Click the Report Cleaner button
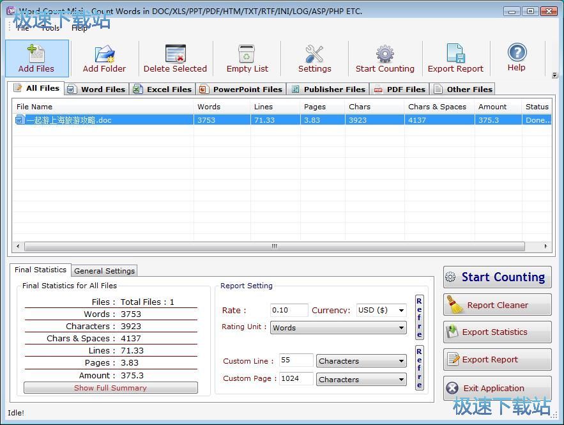 [x=497, y=305]
